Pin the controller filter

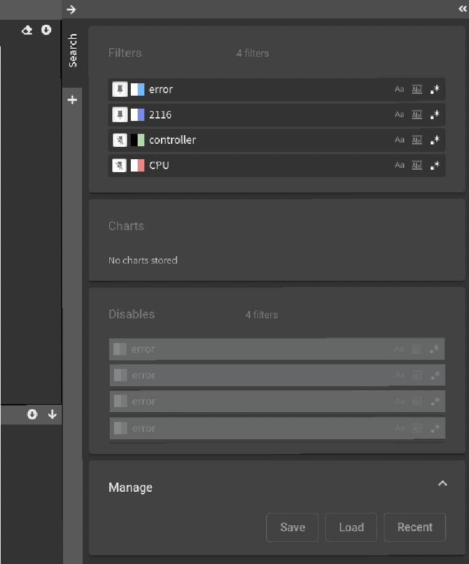click(x=120, y=140)
